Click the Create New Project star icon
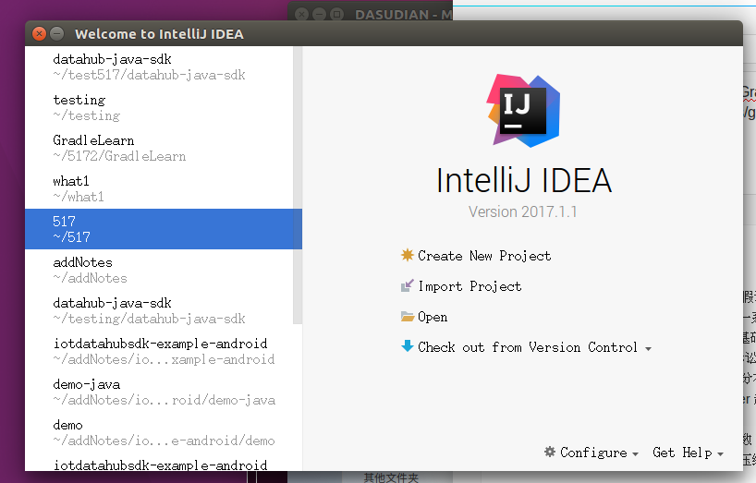Screen dimensions: 756x483 [408, 255]
